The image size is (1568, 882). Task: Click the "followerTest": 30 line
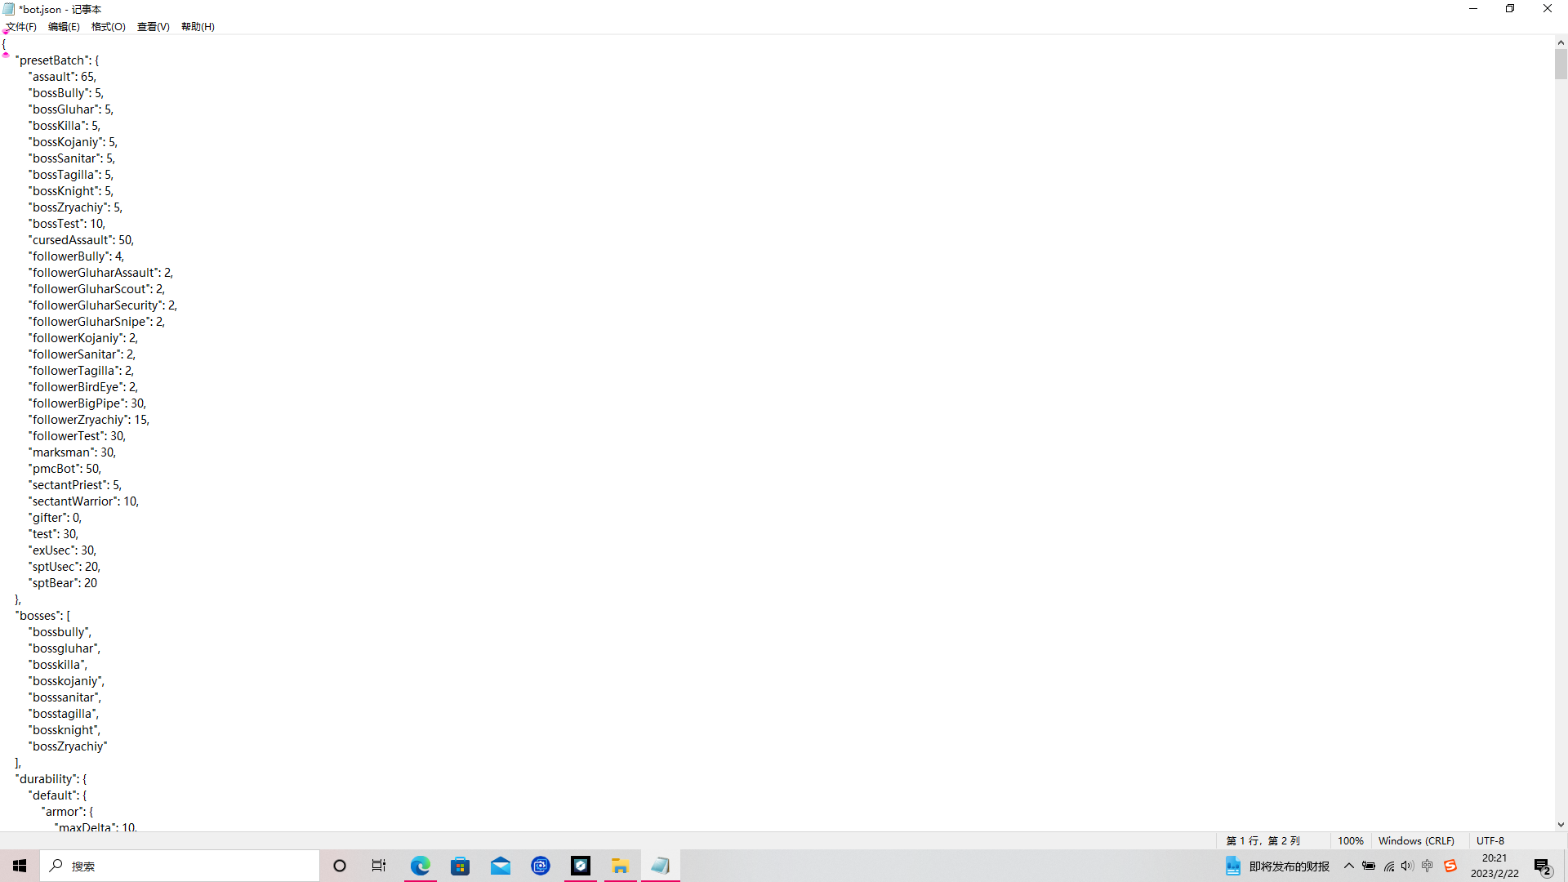coord(78,436)
